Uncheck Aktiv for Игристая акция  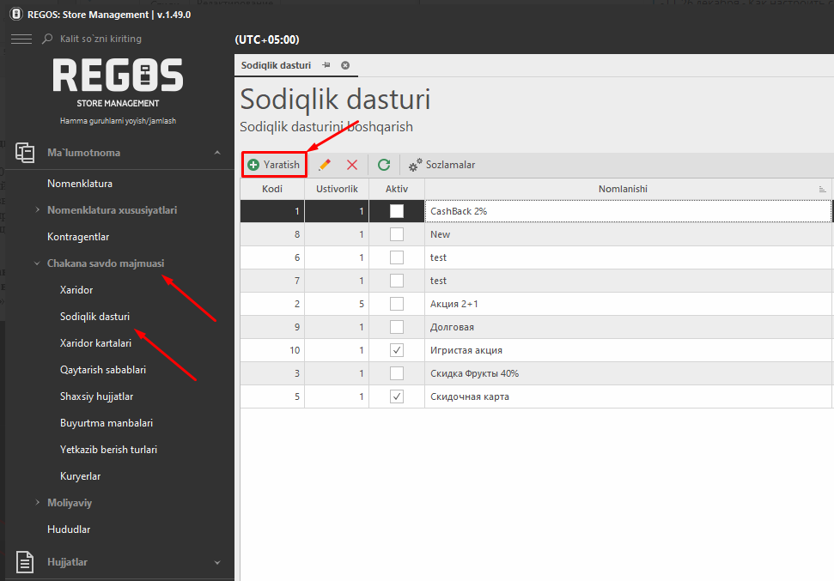coord(397,350)
